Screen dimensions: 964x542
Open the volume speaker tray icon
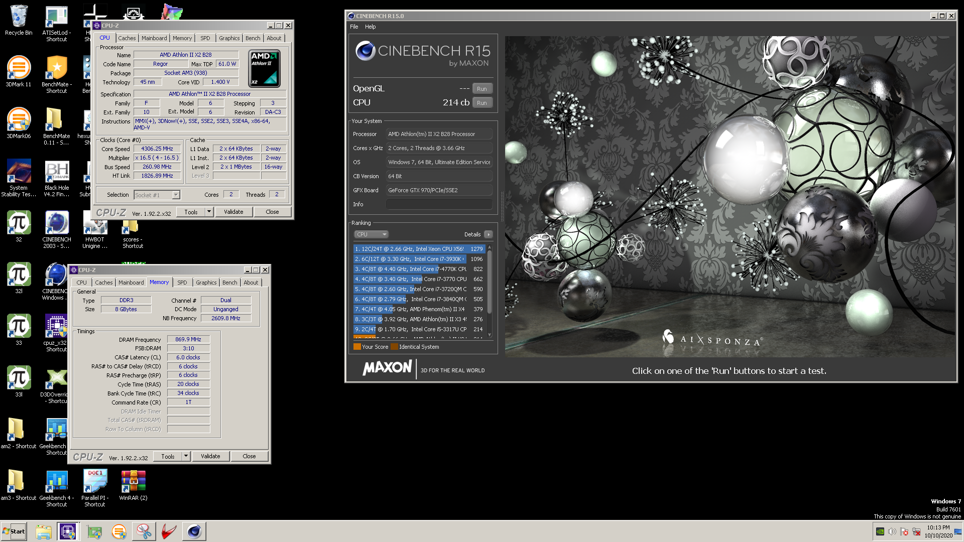pos(892,531)
